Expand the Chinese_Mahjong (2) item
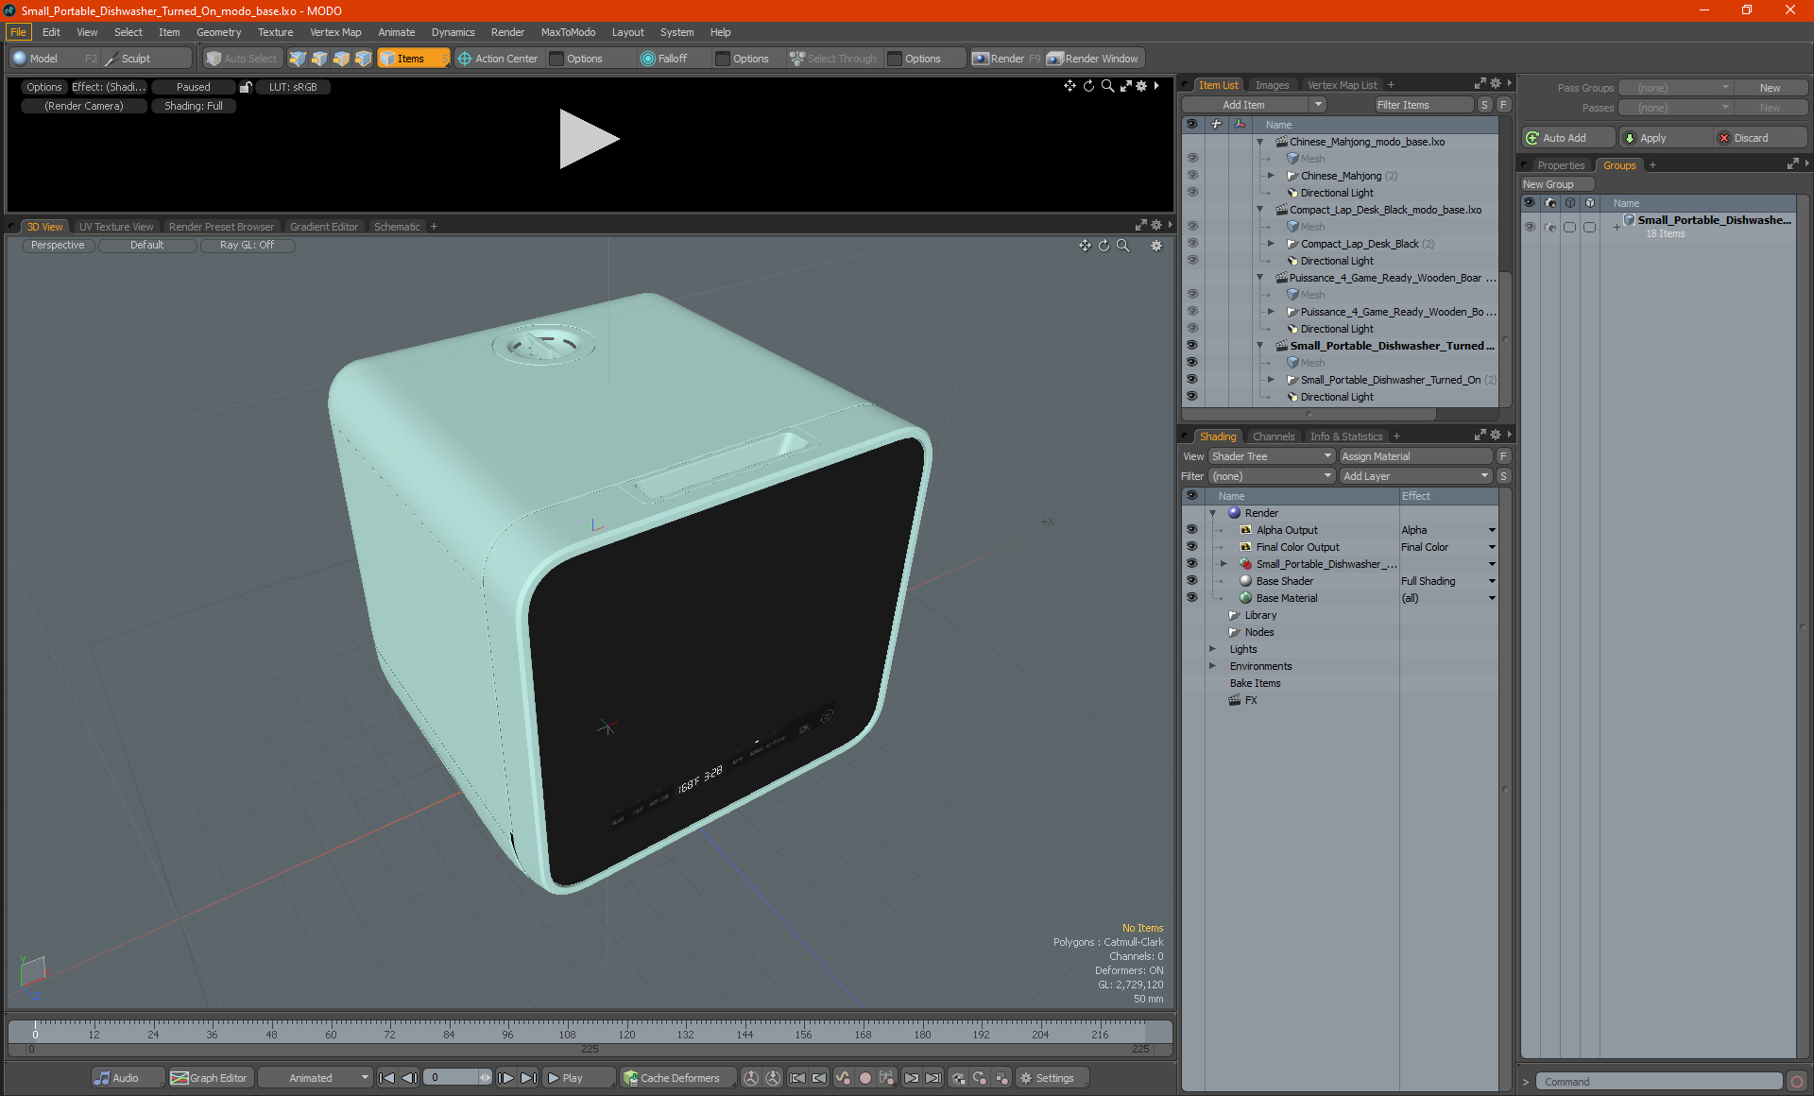1814x1096 pixels. [1271, 176]
